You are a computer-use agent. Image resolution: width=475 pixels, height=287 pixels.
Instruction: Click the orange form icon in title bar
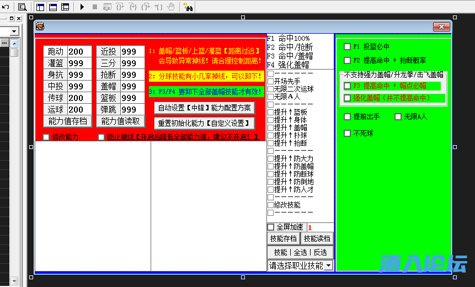point(40,26)
